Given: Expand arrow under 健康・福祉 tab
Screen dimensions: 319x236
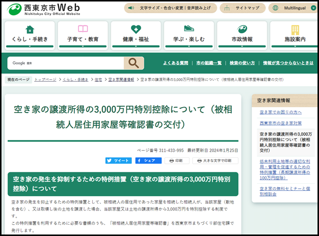Looking at the screenshot, I should click(136, 46).
